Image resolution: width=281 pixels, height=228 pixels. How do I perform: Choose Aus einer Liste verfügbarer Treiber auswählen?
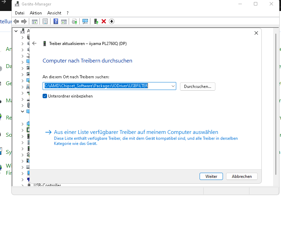click(136, 132)
